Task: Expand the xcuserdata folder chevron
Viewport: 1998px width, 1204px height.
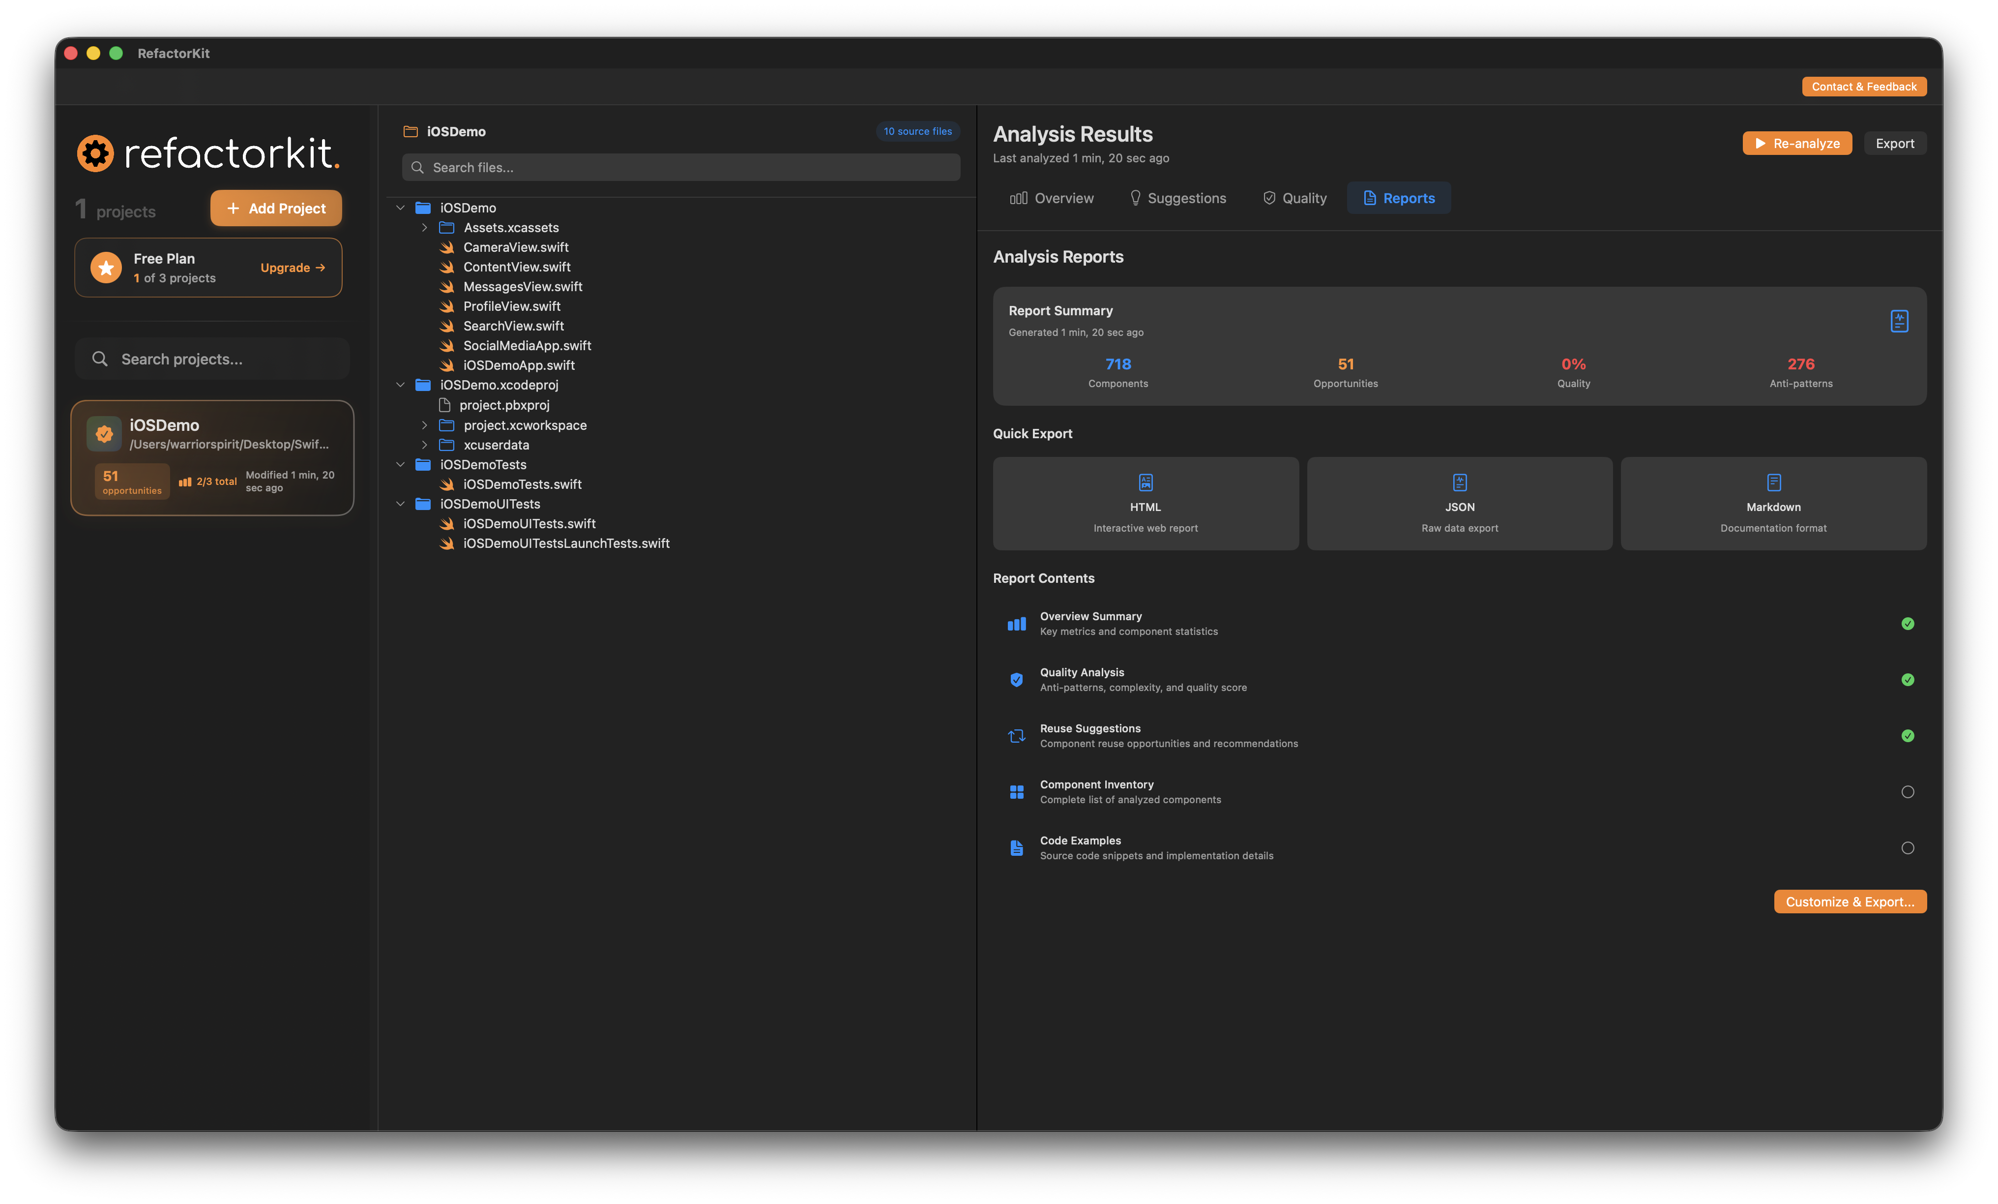Action: coord(424,445)
